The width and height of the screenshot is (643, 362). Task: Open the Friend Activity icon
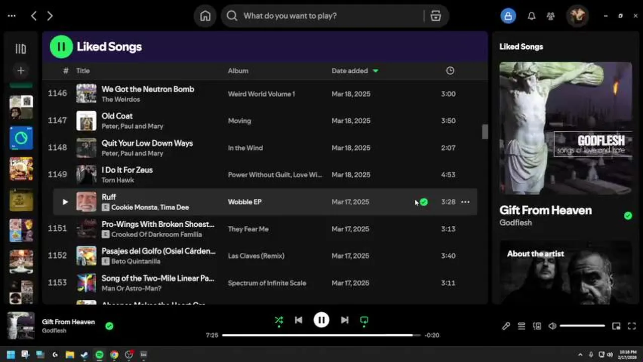point(550,16)
